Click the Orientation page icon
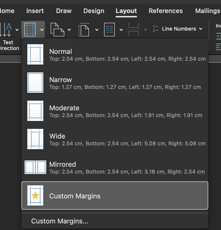 click(57, 29)
